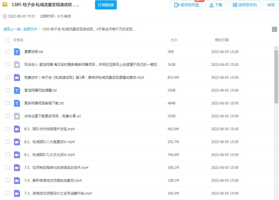Click the 举报 report button

click(271, 5)
